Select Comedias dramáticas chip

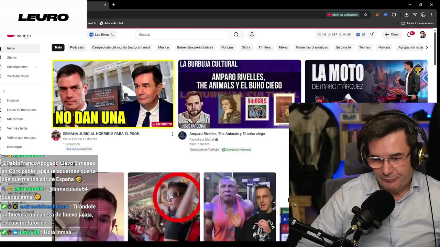(x=312, y=47)
